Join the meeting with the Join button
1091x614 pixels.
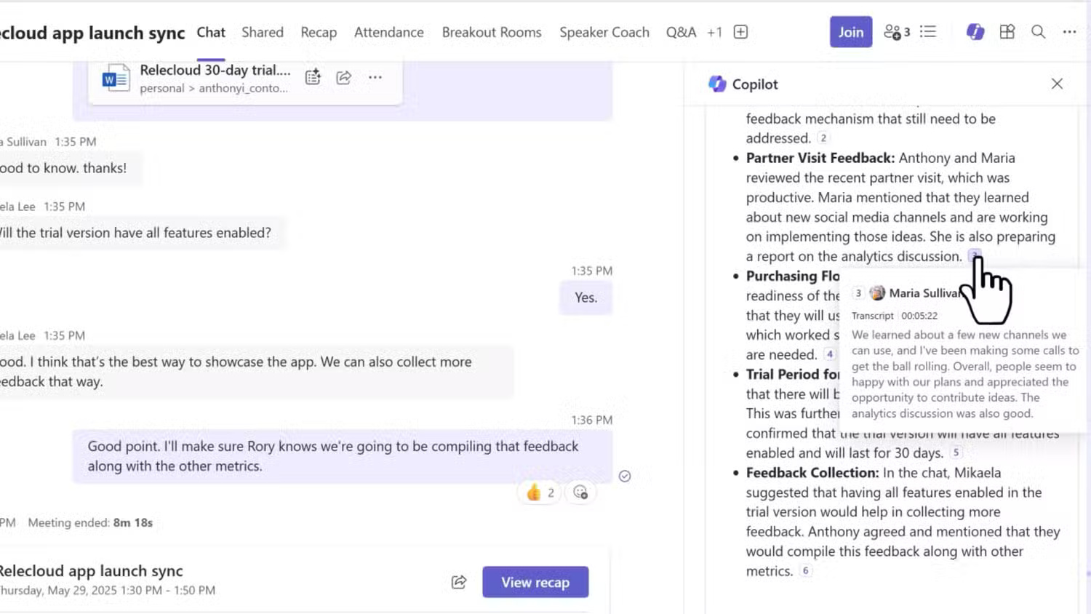coord(851,32)
